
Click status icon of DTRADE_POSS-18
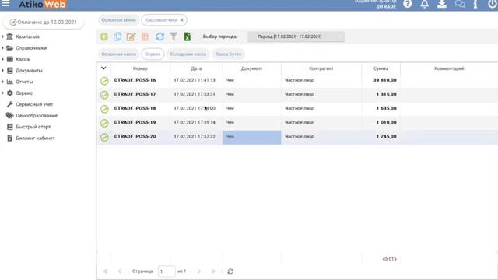(x=104, y=109)
